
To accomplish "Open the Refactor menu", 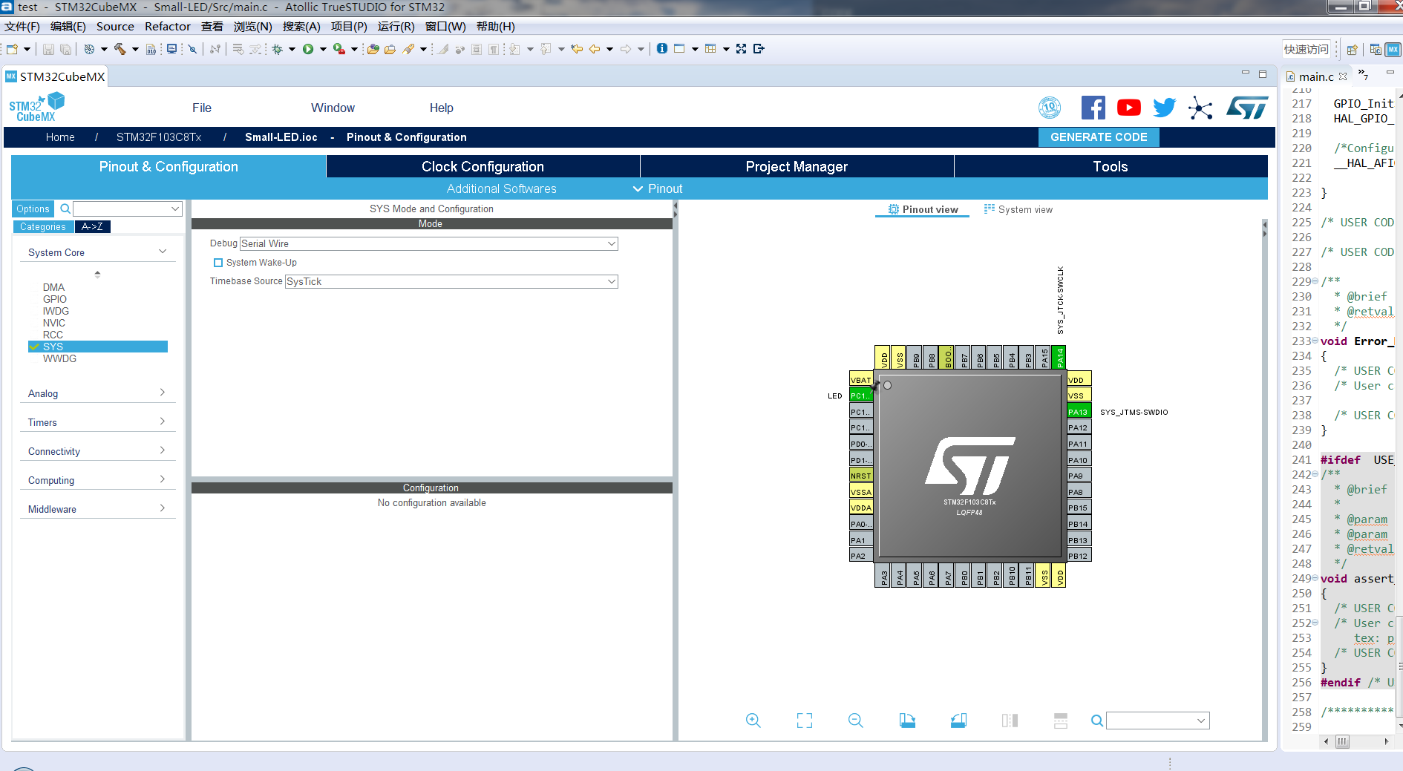I will click(168, 27).
